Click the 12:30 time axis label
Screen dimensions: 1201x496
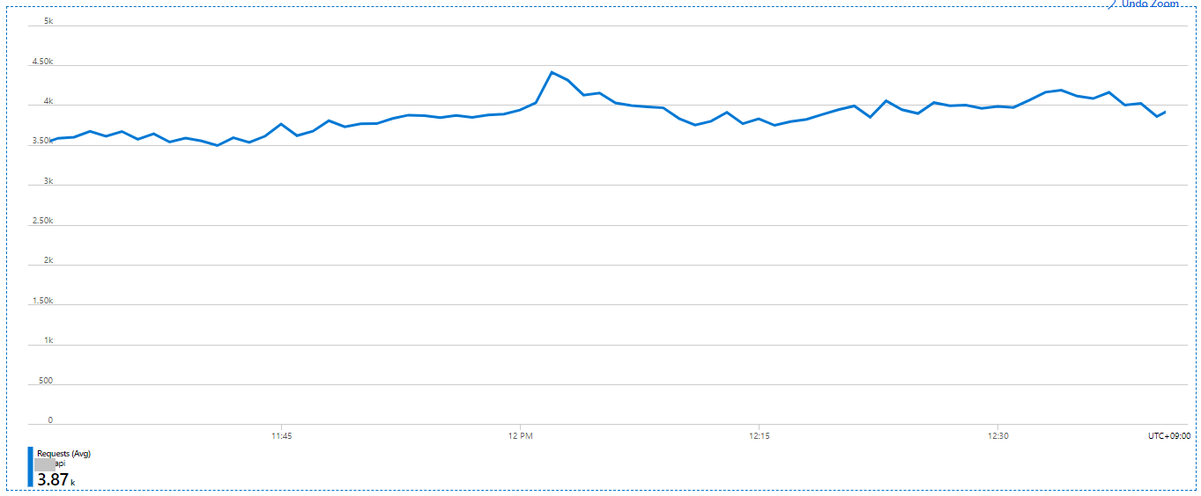coord(998,435)
